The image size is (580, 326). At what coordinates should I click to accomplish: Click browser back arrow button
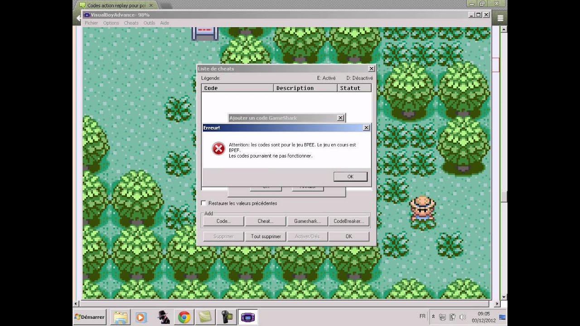(78, 18)
